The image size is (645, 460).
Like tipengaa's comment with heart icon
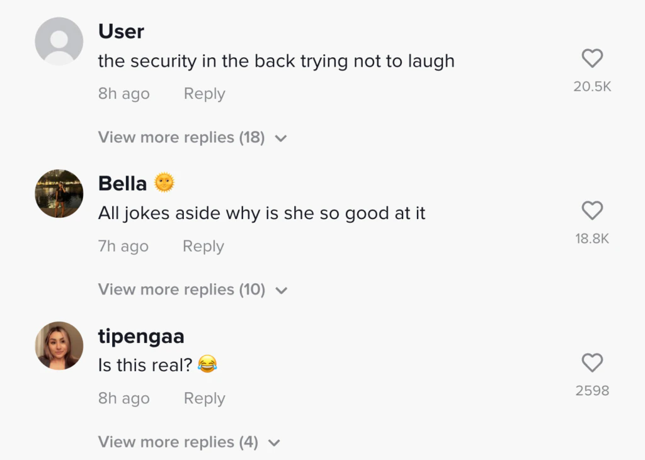tap(592, 363)
